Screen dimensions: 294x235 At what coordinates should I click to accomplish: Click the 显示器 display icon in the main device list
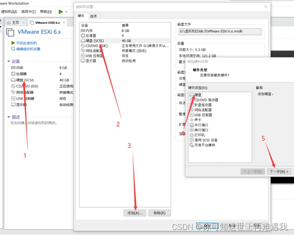click(x=13, y=105)
